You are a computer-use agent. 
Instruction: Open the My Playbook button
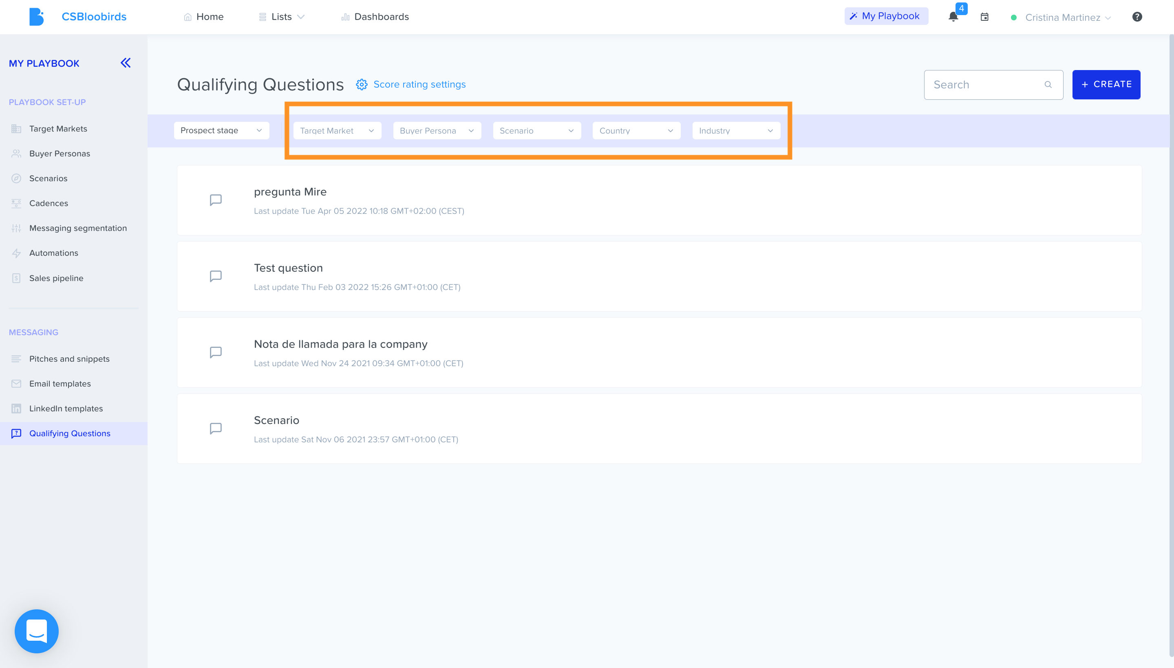pos(886,16)
